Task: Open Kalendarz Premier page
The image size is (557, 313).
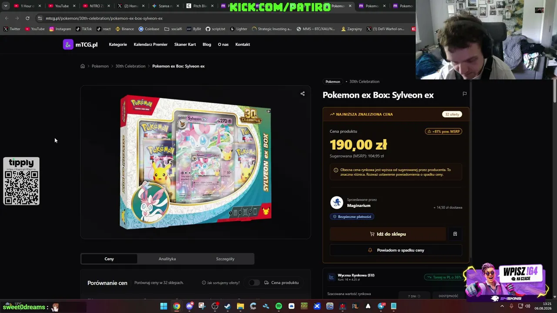Action: pyautogui.click(x=151, y=44)
